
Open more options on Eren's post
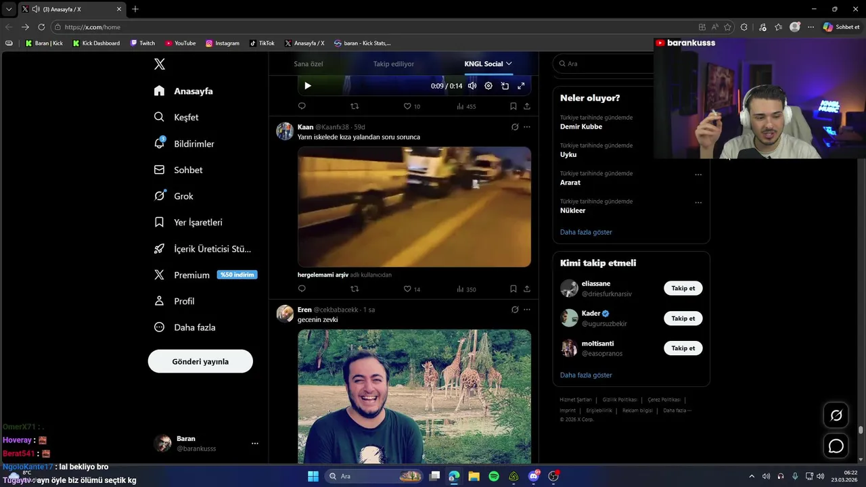click(x=527, y=309)
